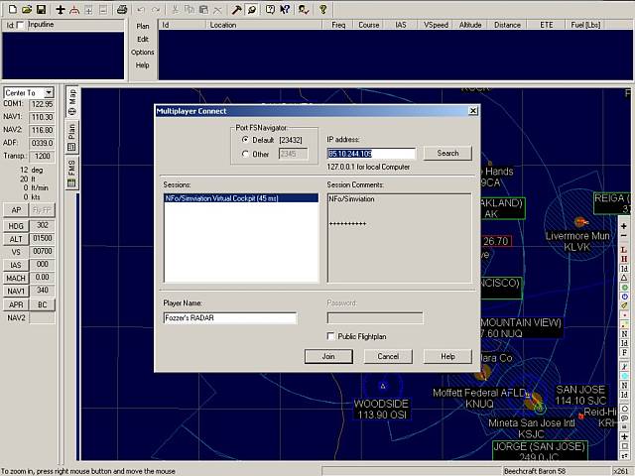This screenshot has width=635, height=476.
Task: Open the Options menu in plan panel
Action: click(143, 52)
